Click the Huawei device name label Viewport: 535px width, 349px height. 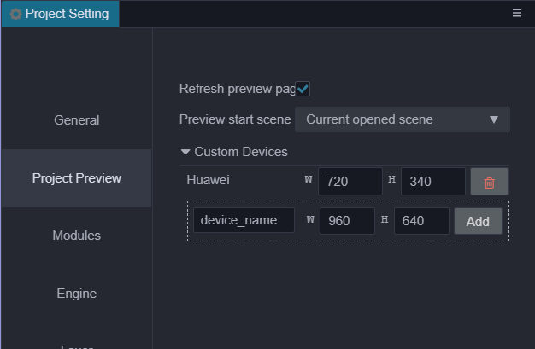tap(208, 180)
